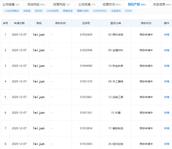Screen dimensions: 172x149
Task: Click the 注册号 column header
Action: click(86, 23)
